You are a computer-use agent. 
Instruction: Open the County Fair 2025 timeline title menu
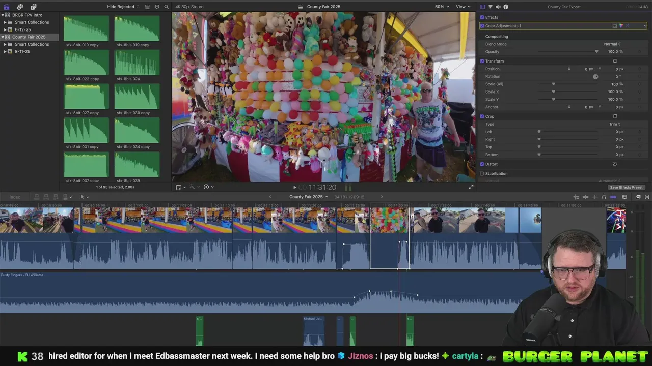pyautogui.click(x=309, y=197)
